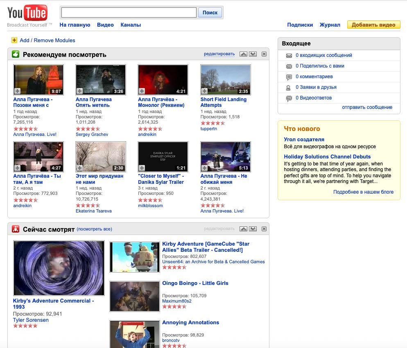Open the Видео tab in navigation
Image resolution: width=407 pixels, height=348 pixels.
[105, 25]
